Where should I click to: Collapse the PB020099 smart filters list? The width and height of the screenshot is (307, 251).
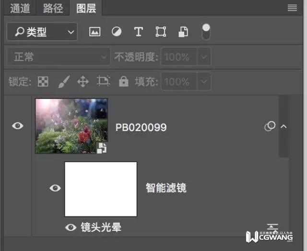[283, 127]
